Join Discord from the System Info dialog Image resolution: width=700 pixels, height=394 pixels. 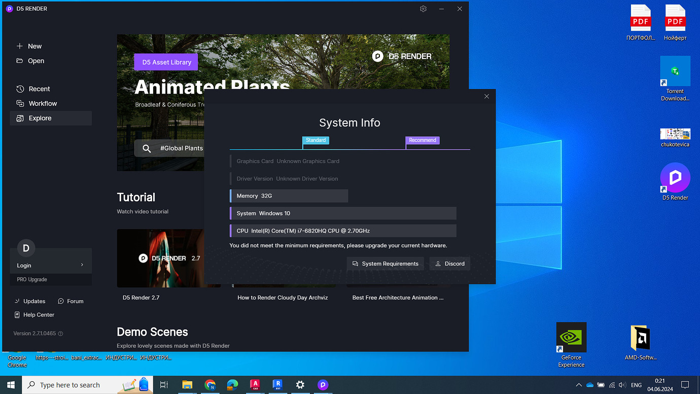click(x=449, y=264)
